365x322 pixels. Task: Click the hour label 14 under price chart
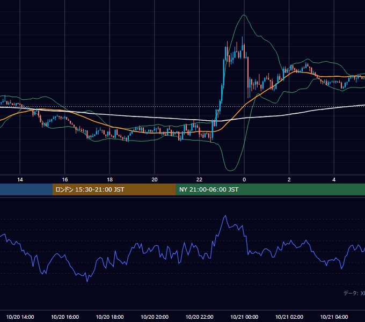pos(20,180)
